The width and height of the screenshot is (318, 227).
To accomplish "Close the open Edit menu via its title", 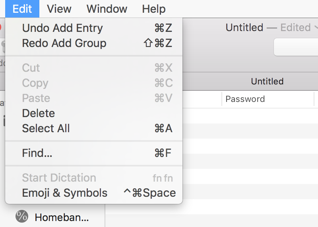I will coord(22,9).
